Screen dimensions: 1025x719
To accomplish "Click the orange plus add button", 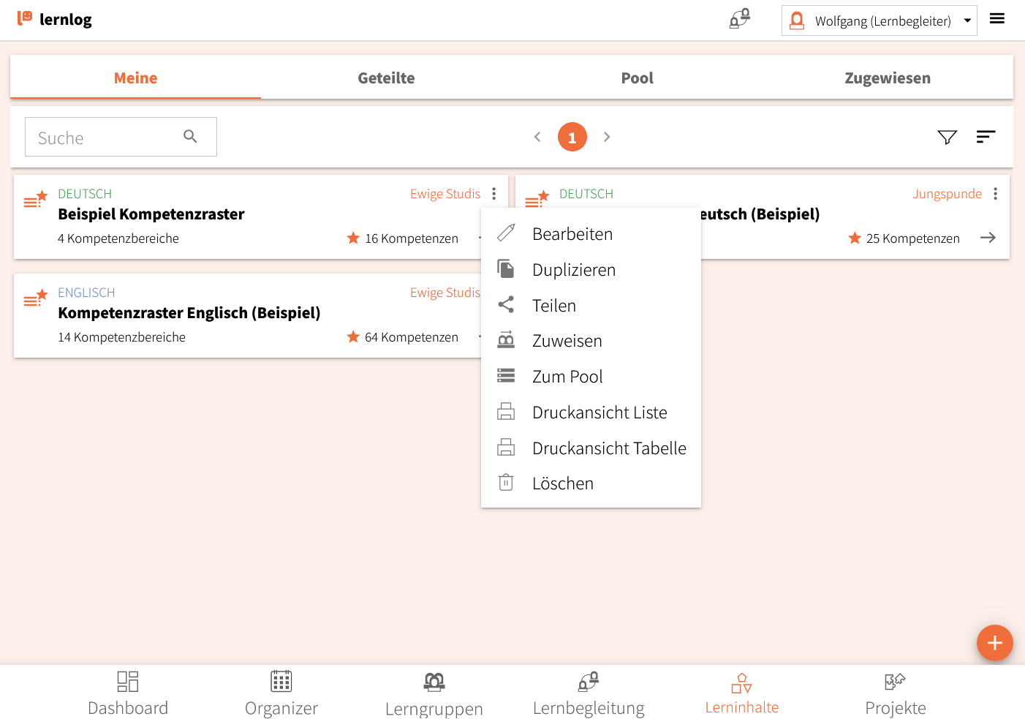I will pos(994,643).
